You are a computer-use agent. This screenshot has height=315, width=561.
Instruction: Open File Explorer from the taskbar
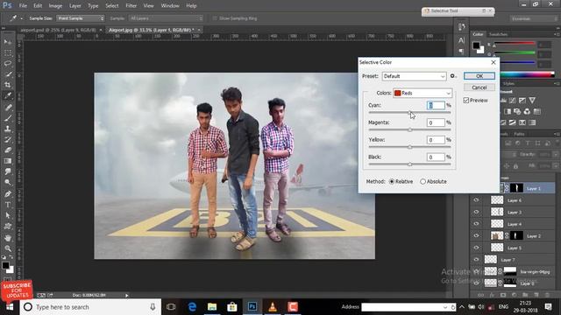(212, 307)
